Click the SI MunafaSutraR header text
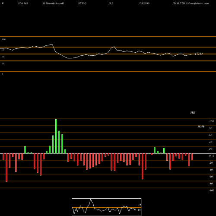 pyautogui.click(x=53, y=3)
